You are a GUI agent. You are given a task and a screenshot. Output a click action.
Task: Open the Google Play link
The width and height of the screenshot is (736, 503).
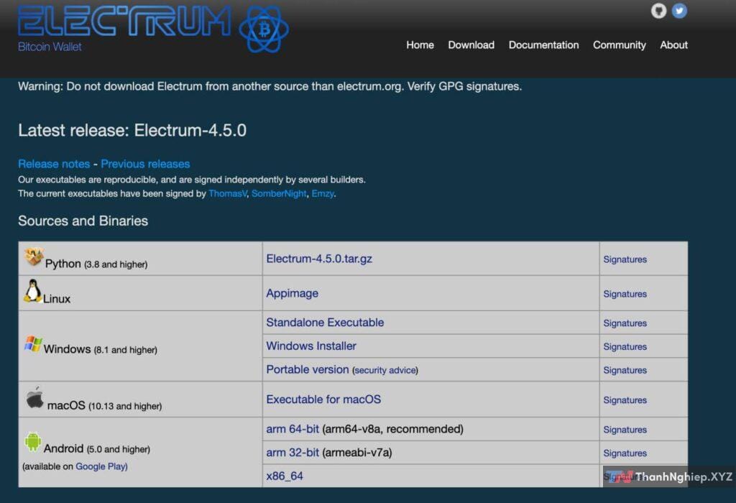(101, 466)
